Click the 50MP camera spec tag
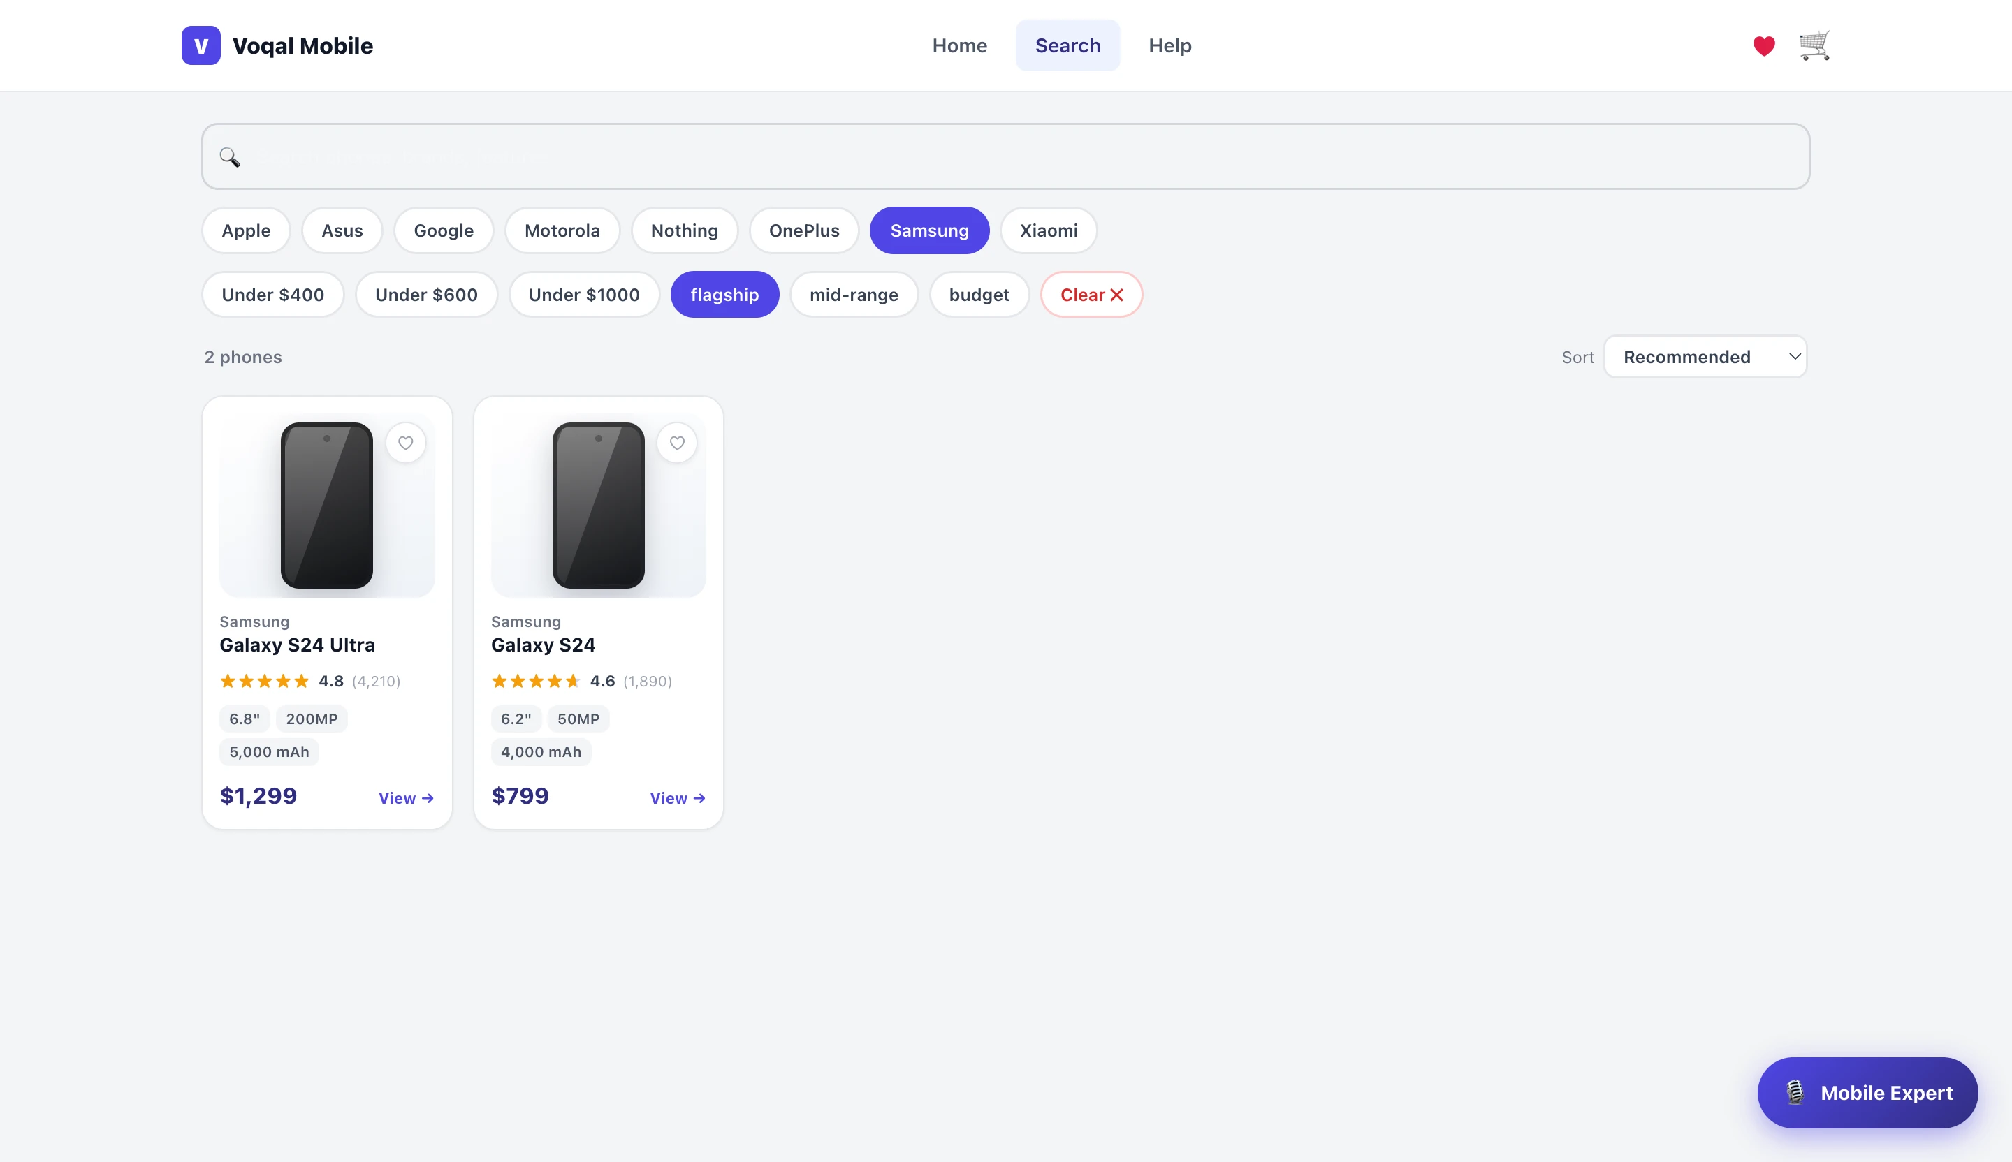Screen dimensions: 2012x1162 pos(578,719)
